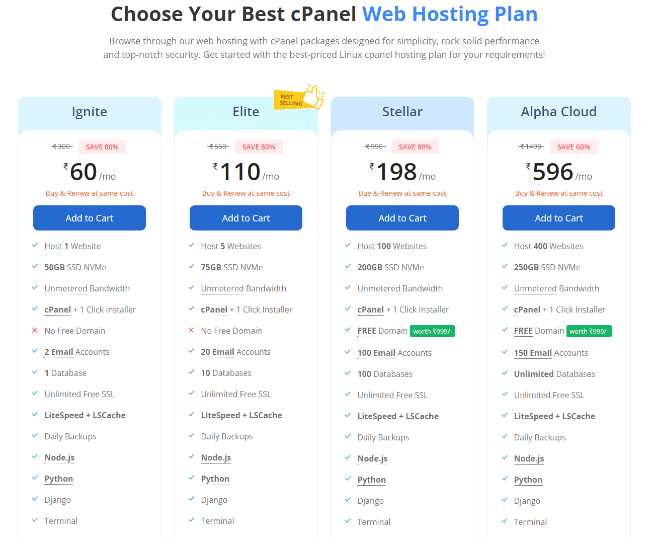Click red cross beside Elite No Free Domain
This screenshot has width=654, height=537.
[191, 330]
